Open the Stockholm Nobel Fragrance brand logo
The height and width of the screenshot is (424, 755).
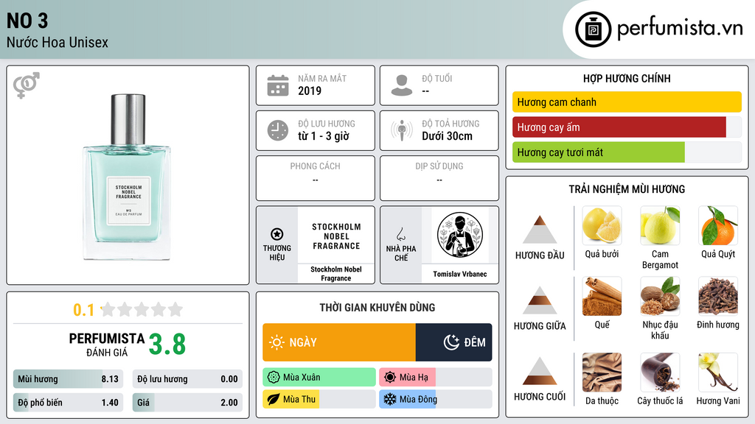[x=336, y=236]
